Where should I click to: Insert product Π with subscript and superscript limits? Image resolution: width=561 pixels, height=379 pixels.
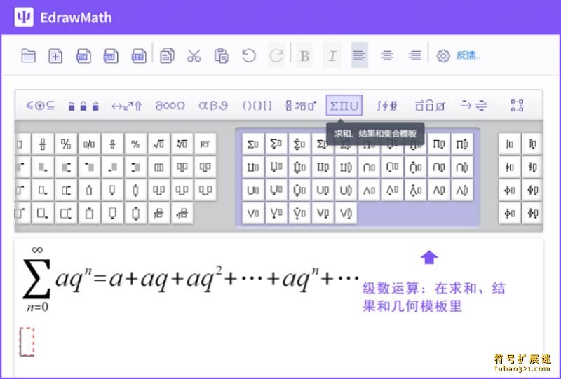point(462,144)
